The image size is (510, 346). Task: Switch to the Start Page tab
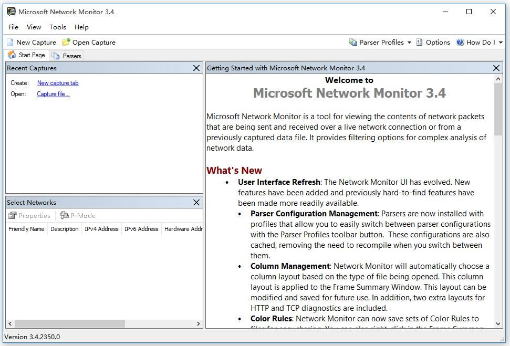click(x=27, y=55)
